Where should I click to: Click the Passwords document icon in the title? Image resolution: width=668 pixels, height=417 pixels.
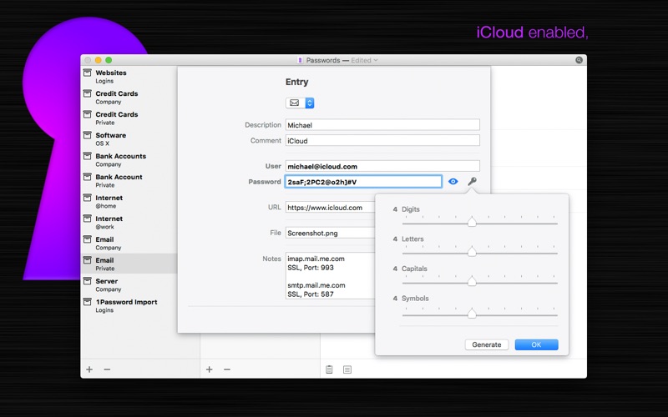(x=300, y=60)
